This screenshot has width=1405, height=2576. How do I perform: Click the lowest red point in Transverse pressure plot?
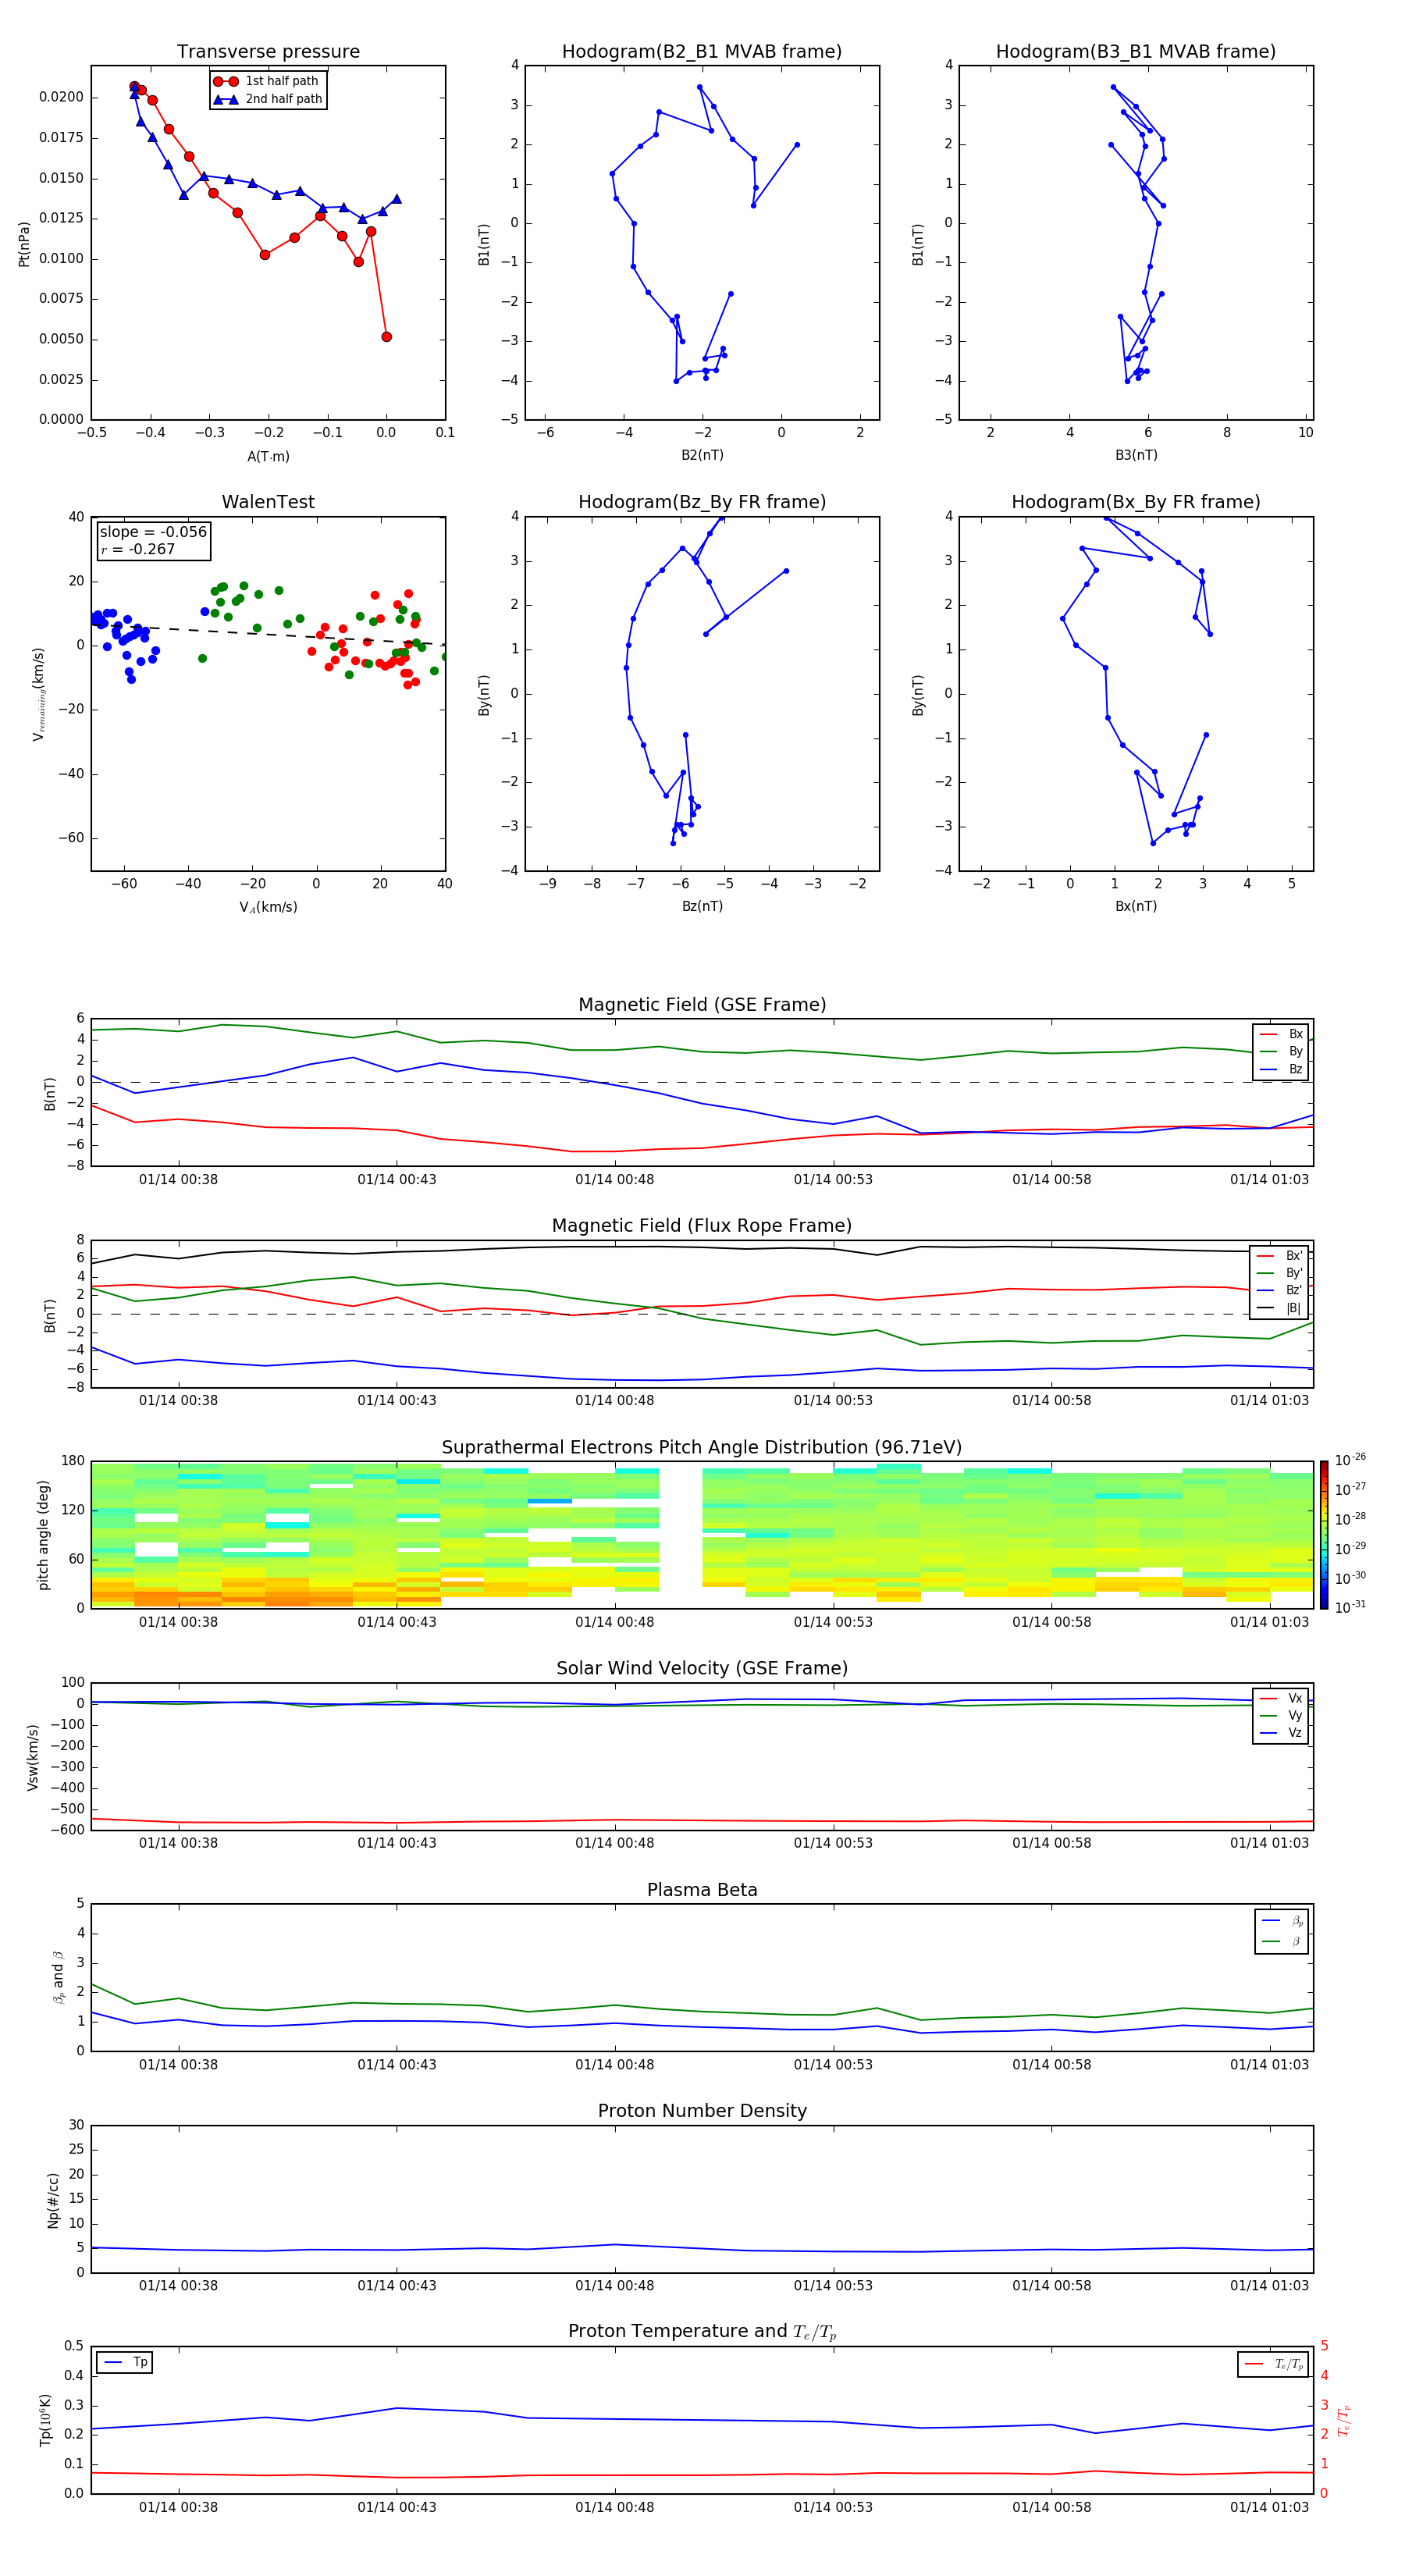pos(387,337)
